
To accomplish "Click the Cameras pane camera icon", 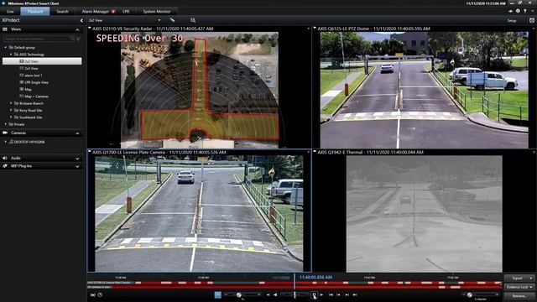I will point(5,133).
